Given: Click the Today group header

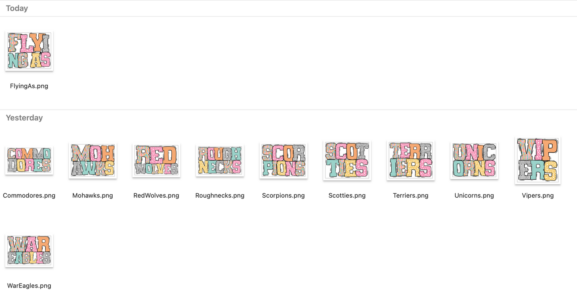Looking at the screenshot, I should coord(17,8).
